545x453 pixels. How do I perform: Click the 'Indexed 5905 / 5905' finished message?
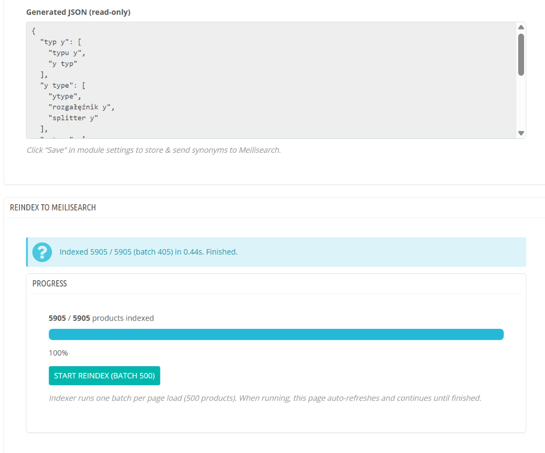coord(149,252)
